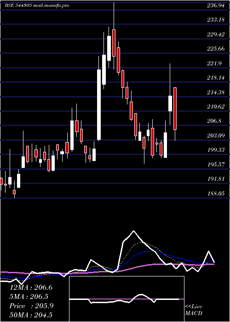This screenshot has height=322, width=230.
Task: Click the BSE 544305 mail.munafa.pro title
Action: tap(37, 6)
